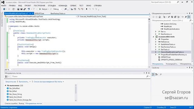Click the Alphabetical sort icon in Properties panel
This screenshot has height=109, width=194.
(x=156, y=74)
